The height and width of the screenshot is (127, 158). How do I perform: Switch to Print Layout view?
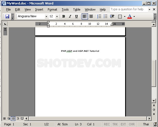click(x=13, y=118)
